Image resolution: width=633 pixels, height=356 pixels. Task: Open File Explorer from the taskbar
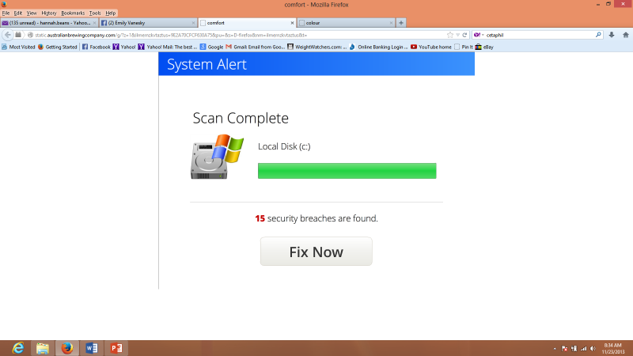tap(43, 348)
